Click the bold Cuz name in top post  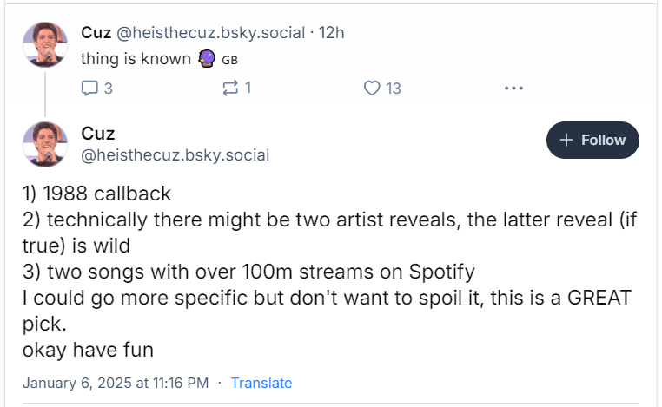pyautogui.click(x=96, y=33)
